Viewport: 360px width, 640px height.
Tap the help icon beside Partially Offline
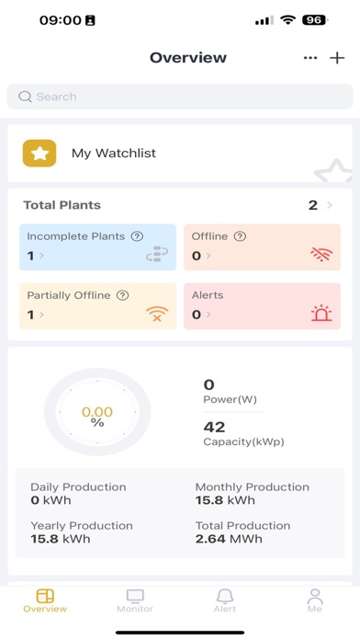(x=122, y=295)
